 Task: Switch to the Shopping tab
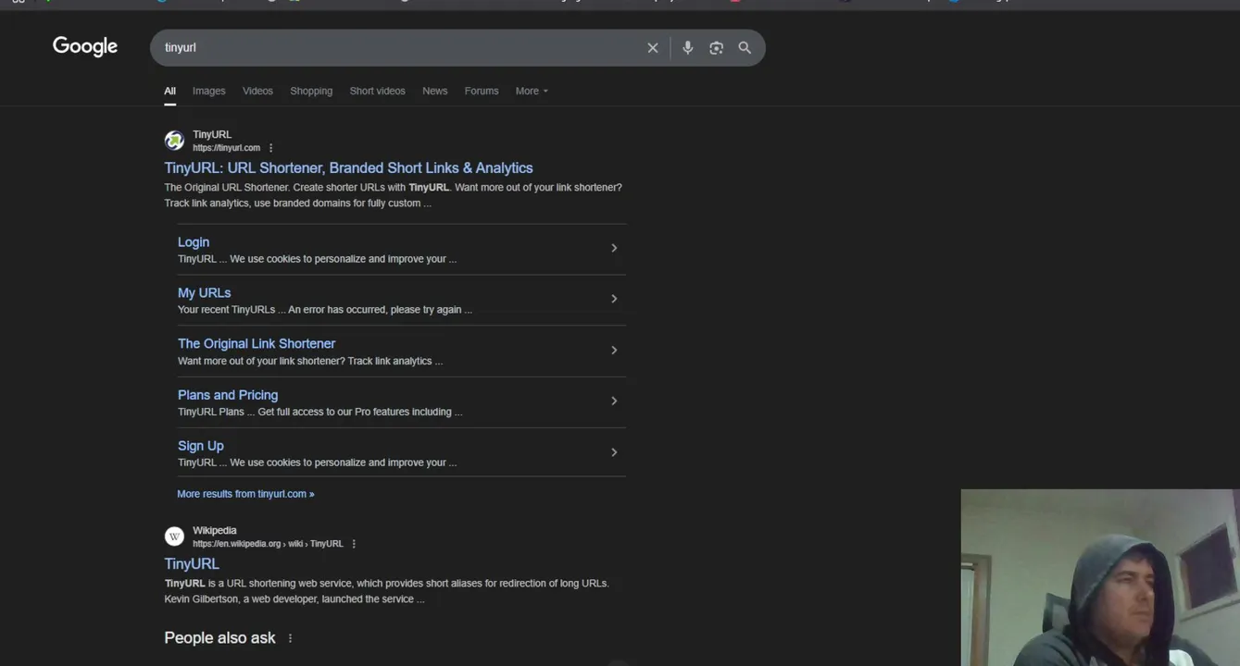click(x=311, y=91)
